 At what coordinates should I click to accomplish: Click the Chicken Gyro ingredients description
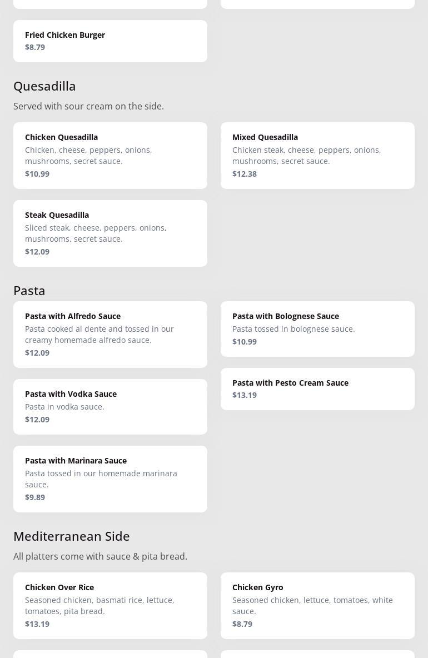[312, 606]
